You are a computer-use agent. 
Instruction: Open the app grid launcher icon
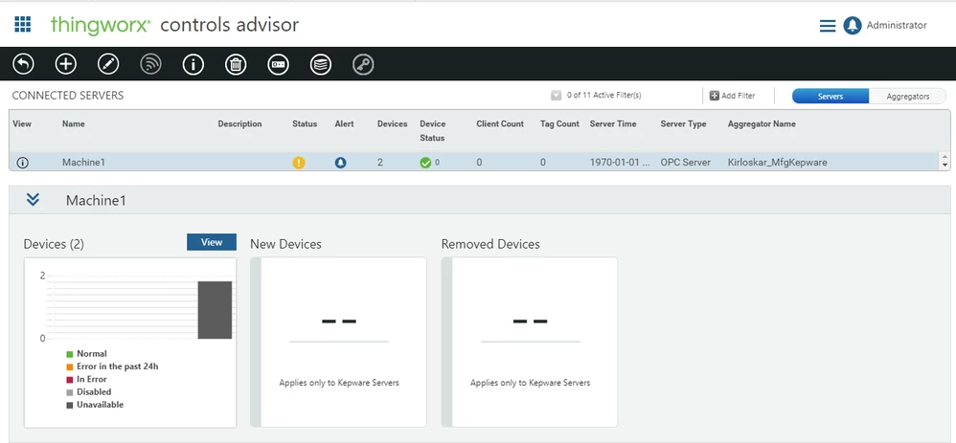(23, 24)
